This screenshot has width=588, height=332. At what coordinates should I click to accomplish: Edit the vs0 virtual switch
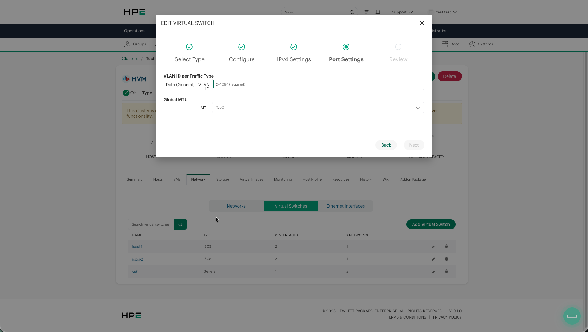(x=434, y=272)
